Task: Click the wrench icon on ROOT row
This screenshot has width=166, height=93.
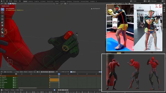Action: (x=13, y=81)
